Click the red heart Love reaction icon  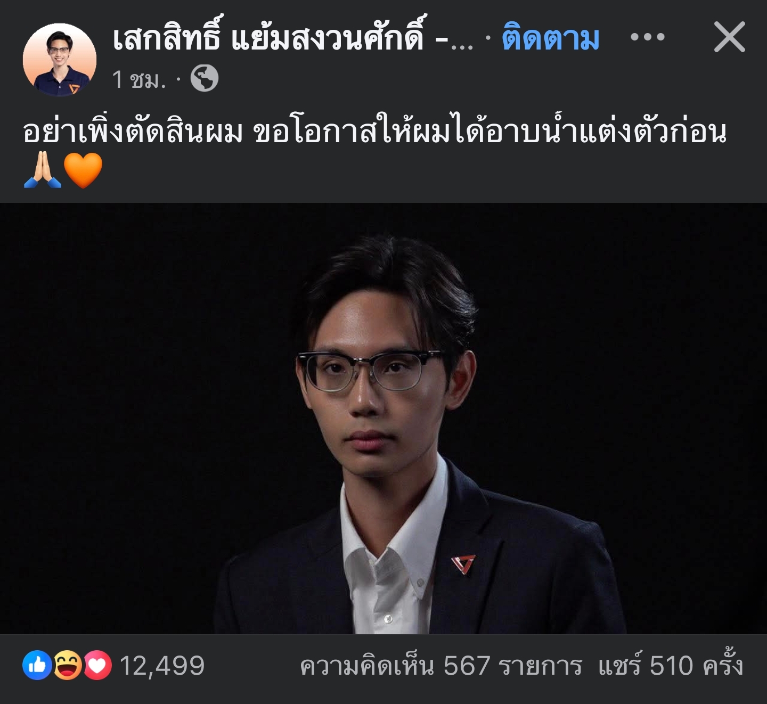[97, 666]
